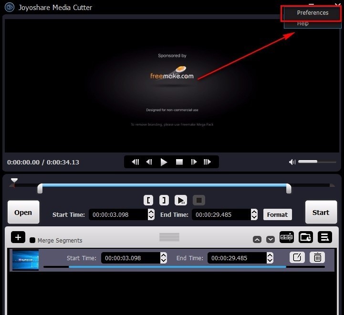Open the edit segment icon
Screen dimensions: 344x315
[297, 257]
